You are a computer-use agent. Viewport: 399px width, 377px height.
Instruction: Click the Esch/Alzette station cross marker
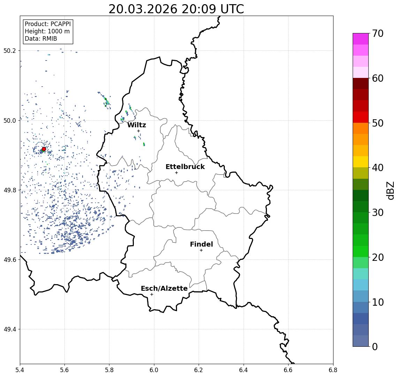tap(152, 295)
